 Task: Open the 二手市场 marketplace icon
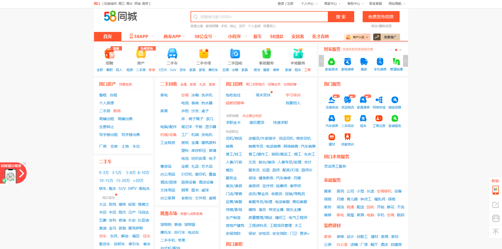click(203, 54)
